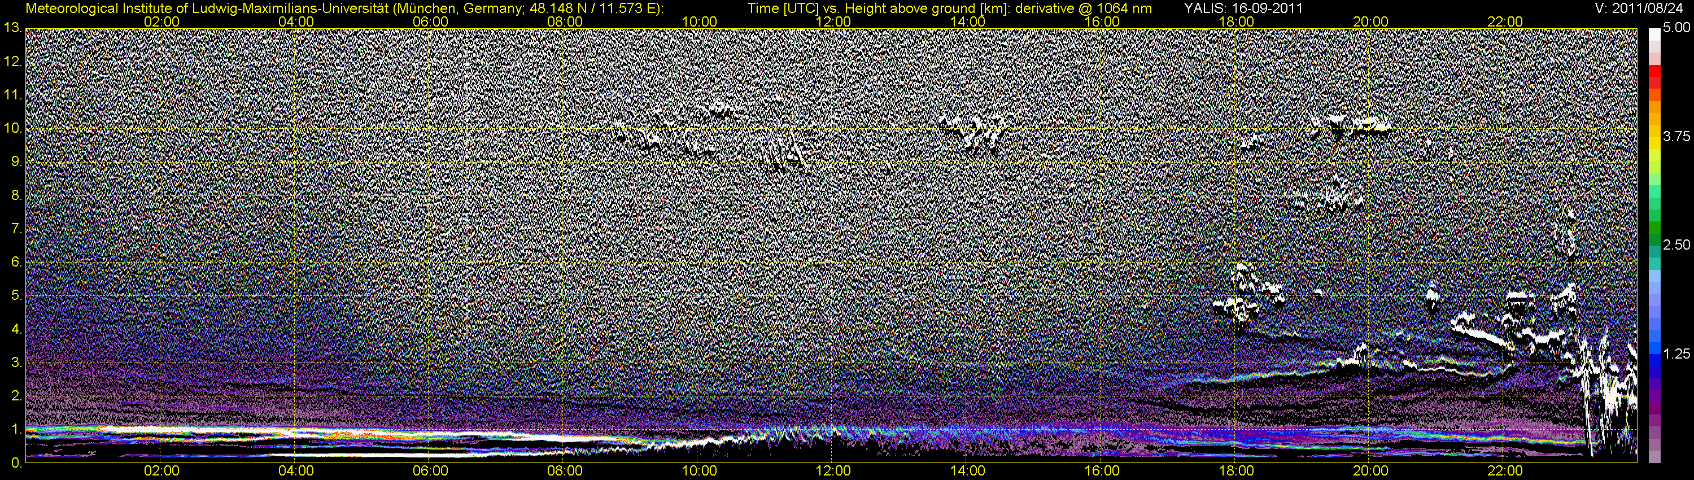Pick the 13 km height axis label
The width and height of the screenshot is (1694, 480).
[12, 28]
